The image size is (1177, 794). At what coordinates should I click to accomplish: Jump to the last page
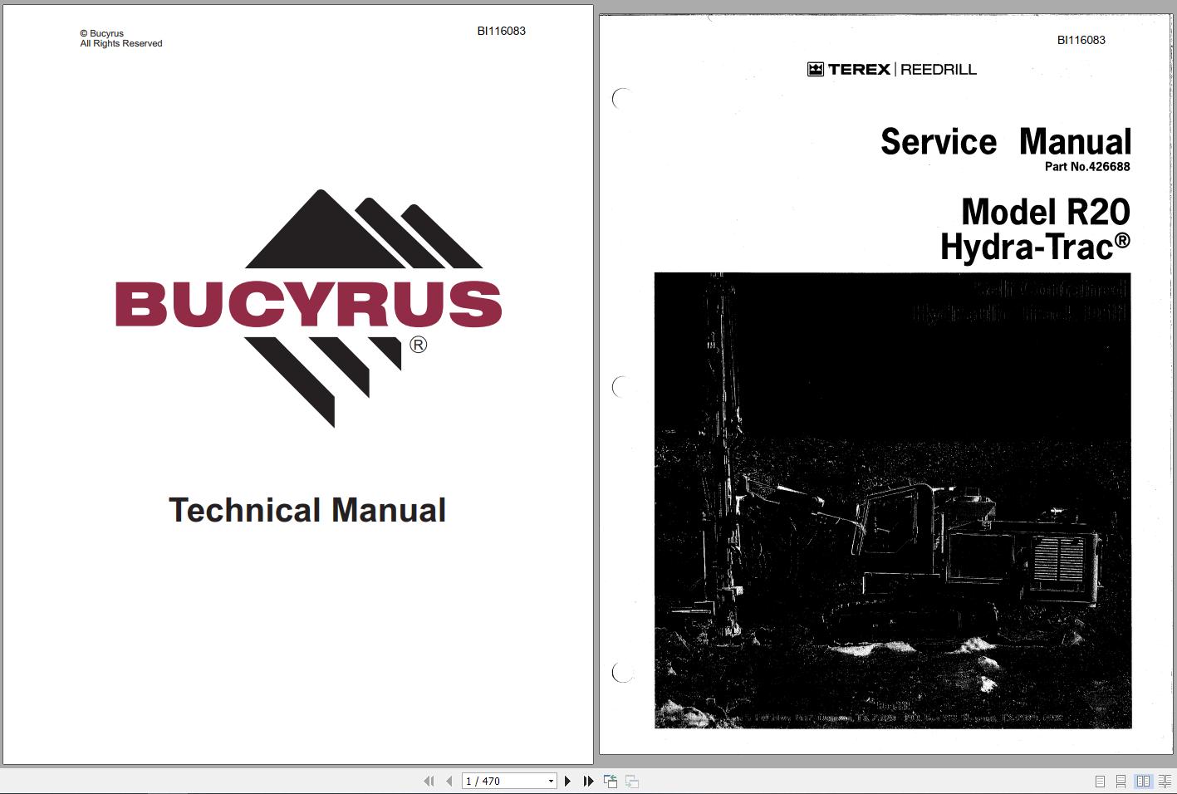tap(588, 782)
